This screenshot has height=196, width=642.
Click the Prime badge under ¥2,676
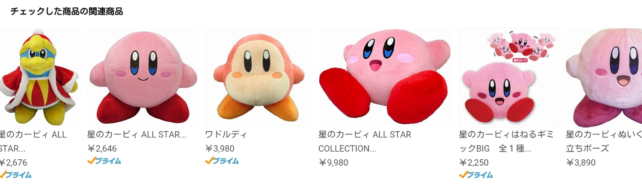15,175
